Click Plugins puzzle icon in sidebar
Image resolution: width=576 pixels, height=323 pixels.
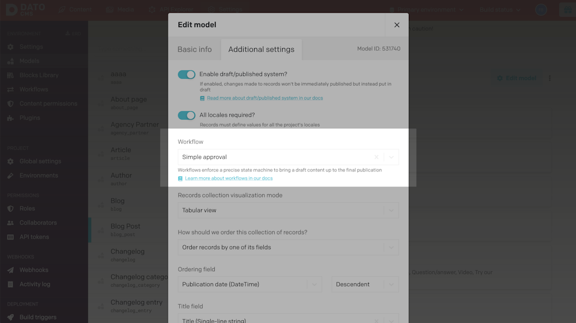tap(10, 118)
